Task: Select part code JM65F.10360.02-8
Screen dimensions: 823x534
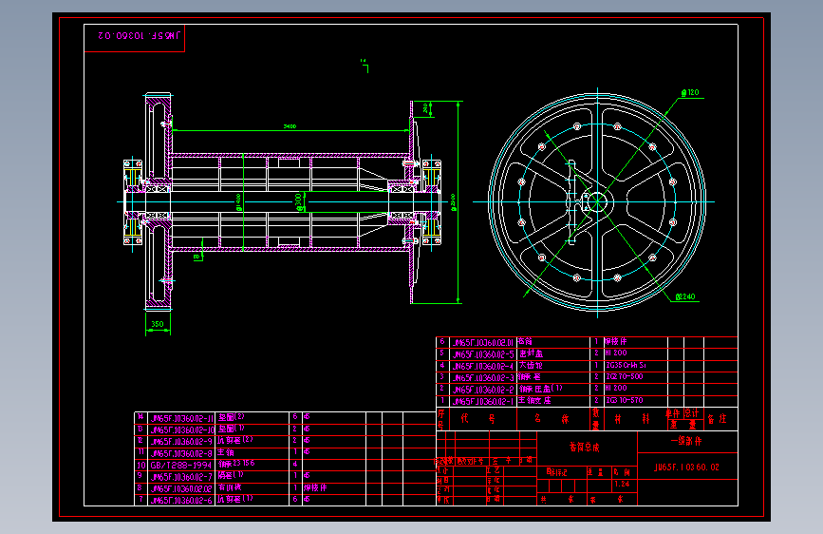Action: pyautogui.click(x=181, y=453)
